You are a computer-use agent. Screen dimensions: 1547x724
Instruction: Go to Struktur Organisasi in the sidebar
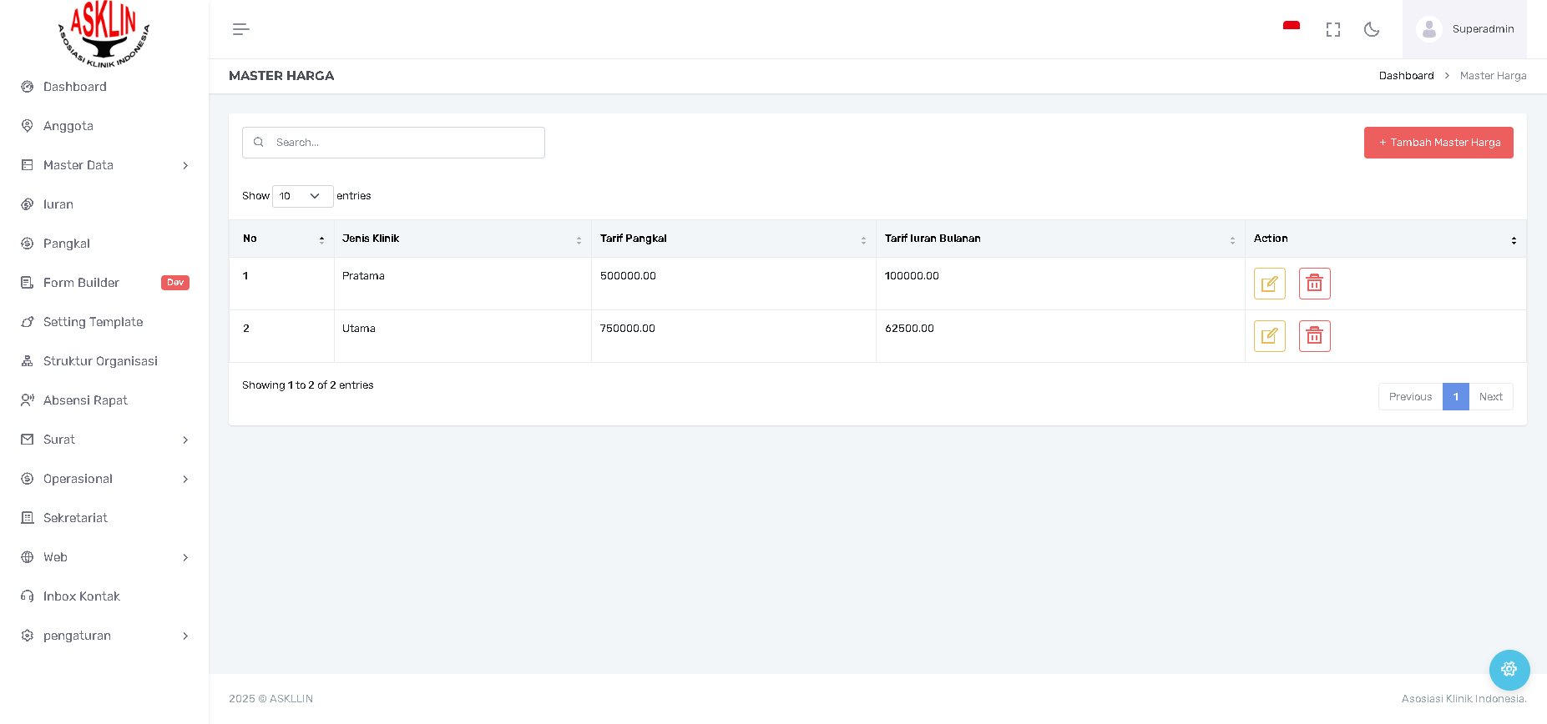[100, 361]
